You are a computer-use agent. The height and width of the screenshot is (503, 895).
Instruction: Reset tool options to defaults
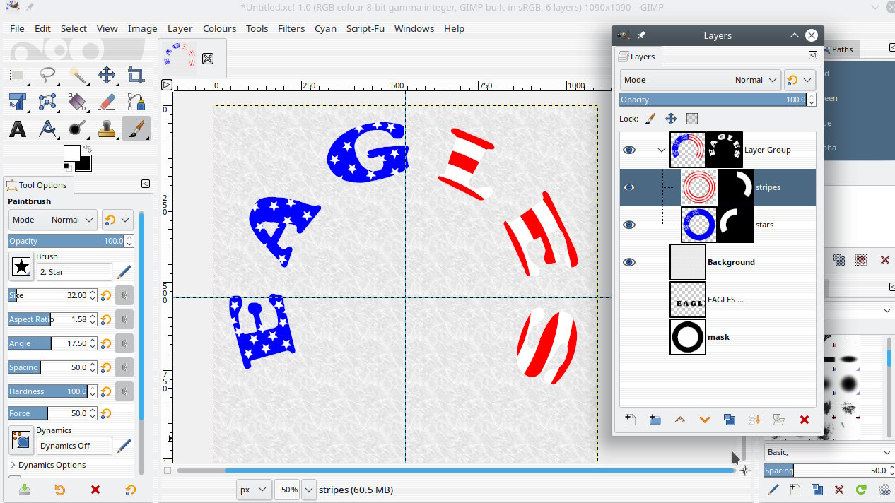click(x=130, y=490)
